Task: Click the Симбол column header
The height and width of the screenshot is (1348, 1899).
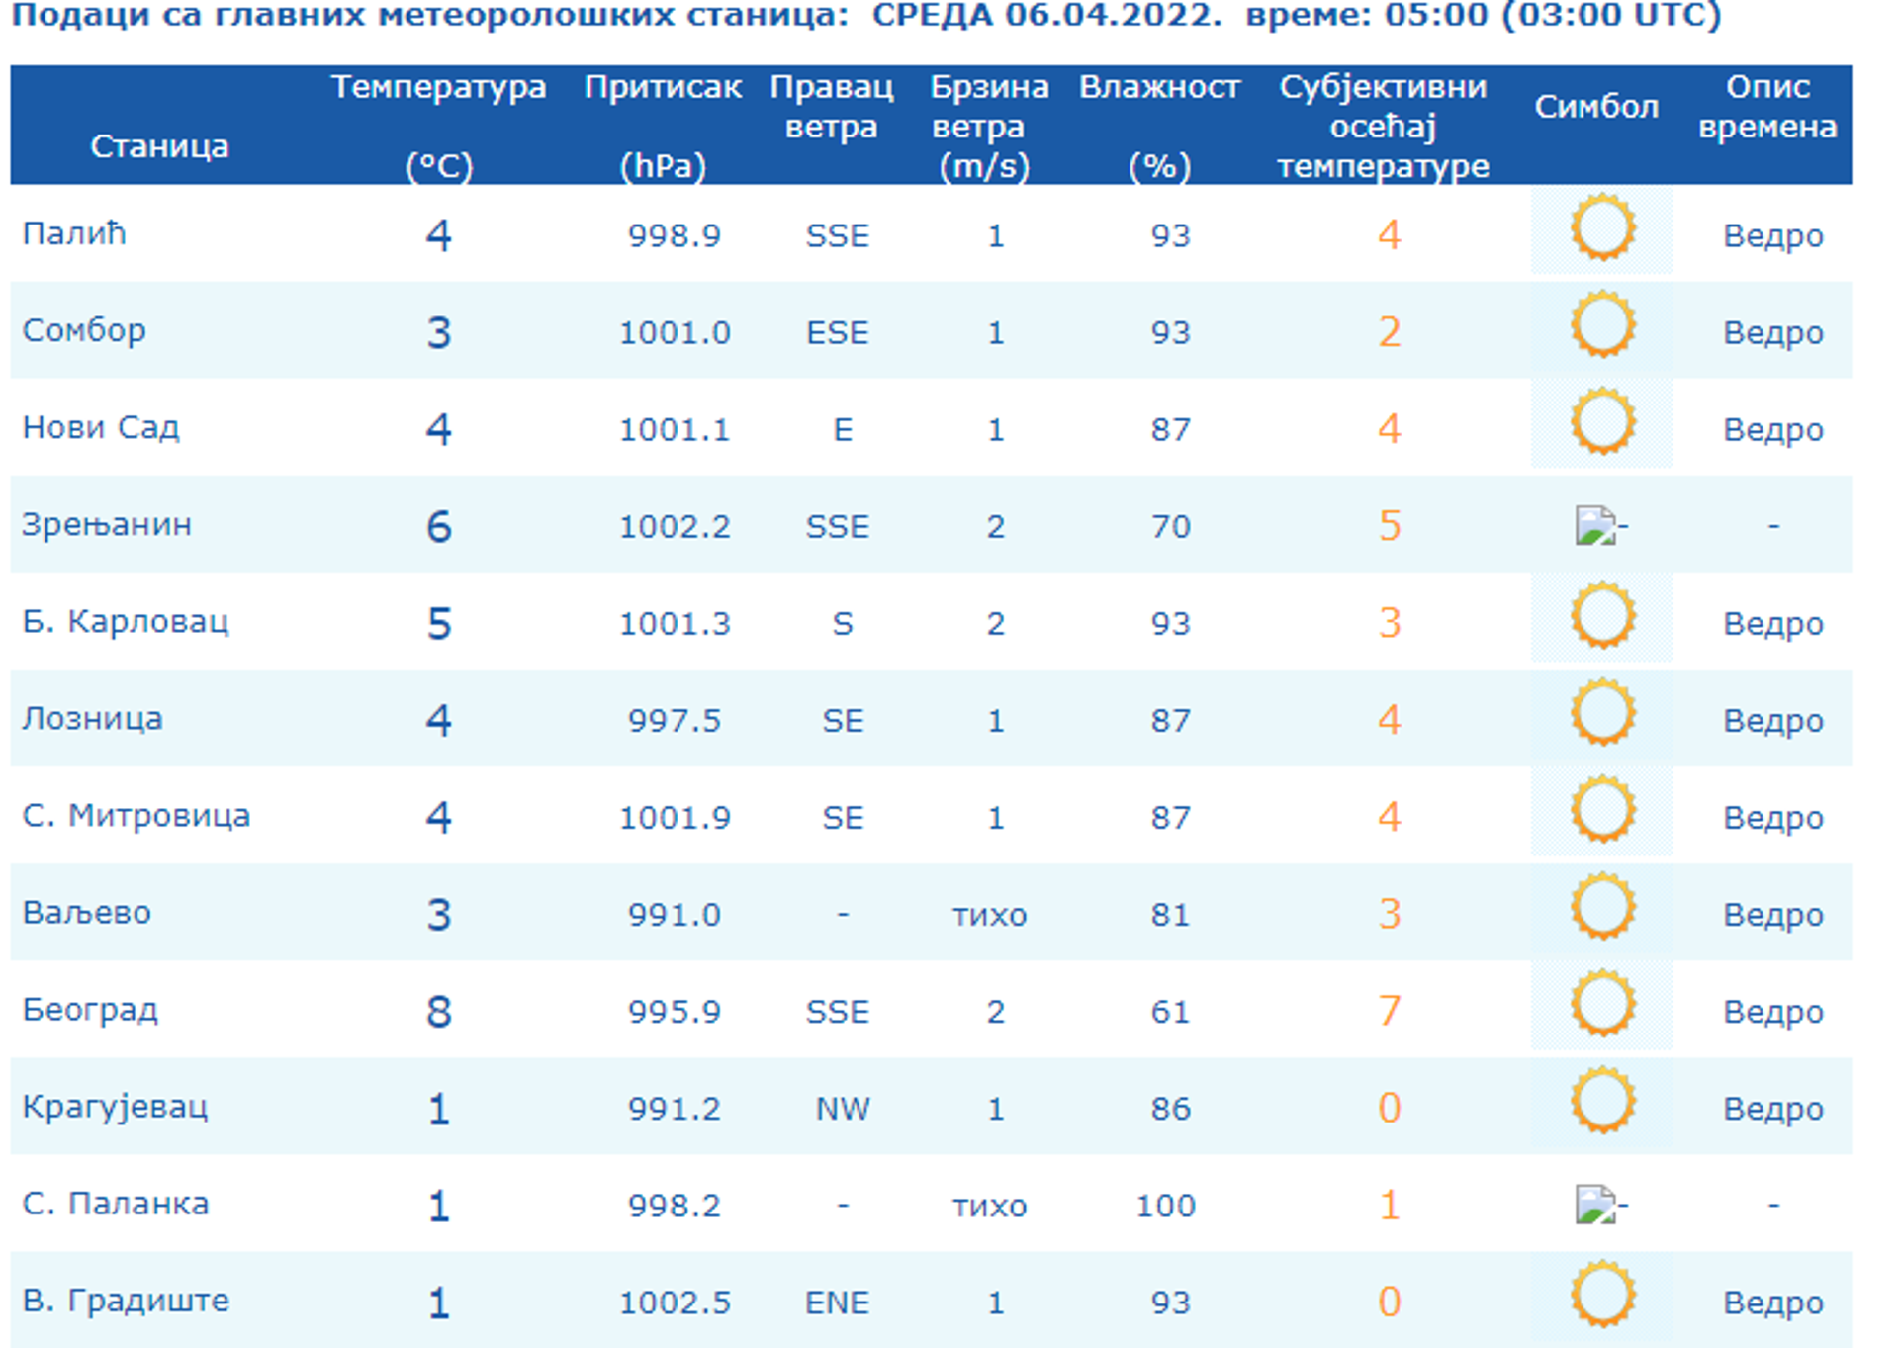Action: 1596,107
